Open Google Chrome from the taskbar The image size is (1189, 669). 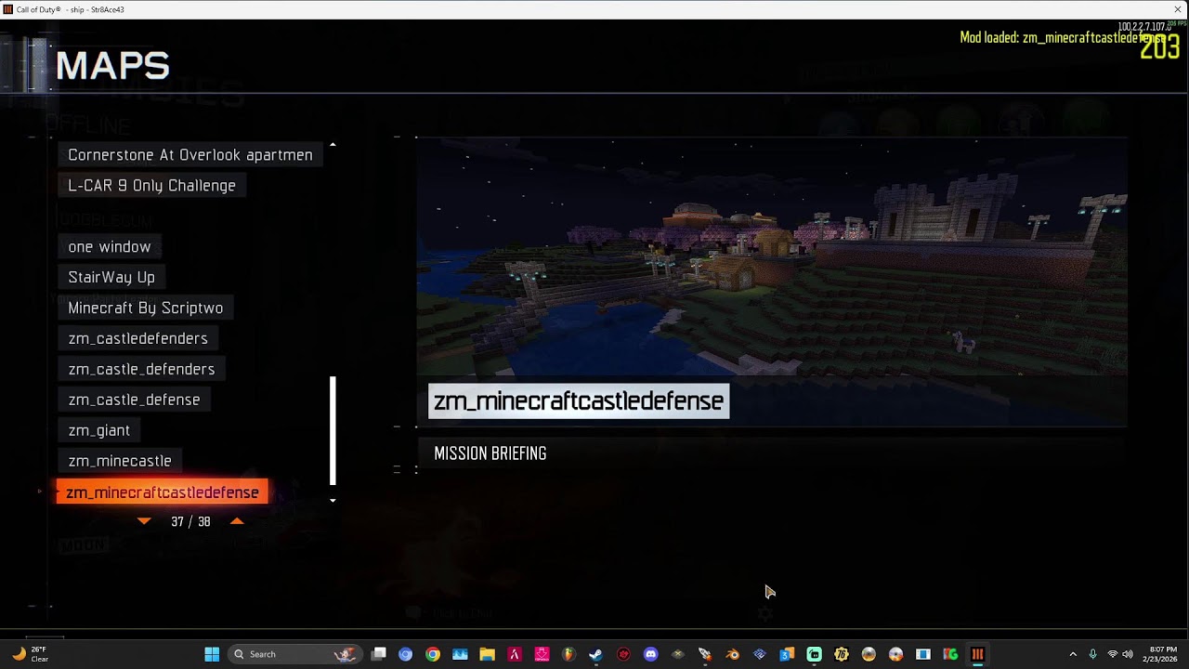[x=433, y=654]
